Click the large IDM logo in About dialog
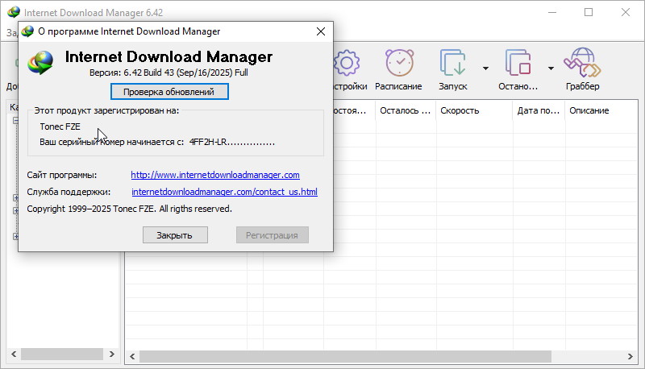 coord(40,63)
